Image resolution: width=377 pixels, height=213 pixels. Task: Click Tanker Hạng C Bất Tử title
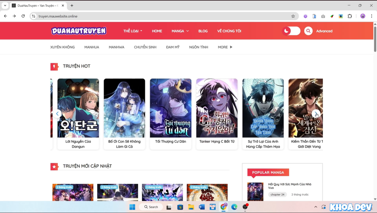(217, 141)
